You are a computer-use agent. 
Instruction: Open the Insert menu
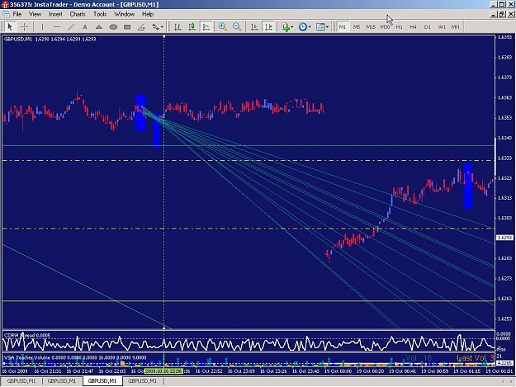click(55, 14)
